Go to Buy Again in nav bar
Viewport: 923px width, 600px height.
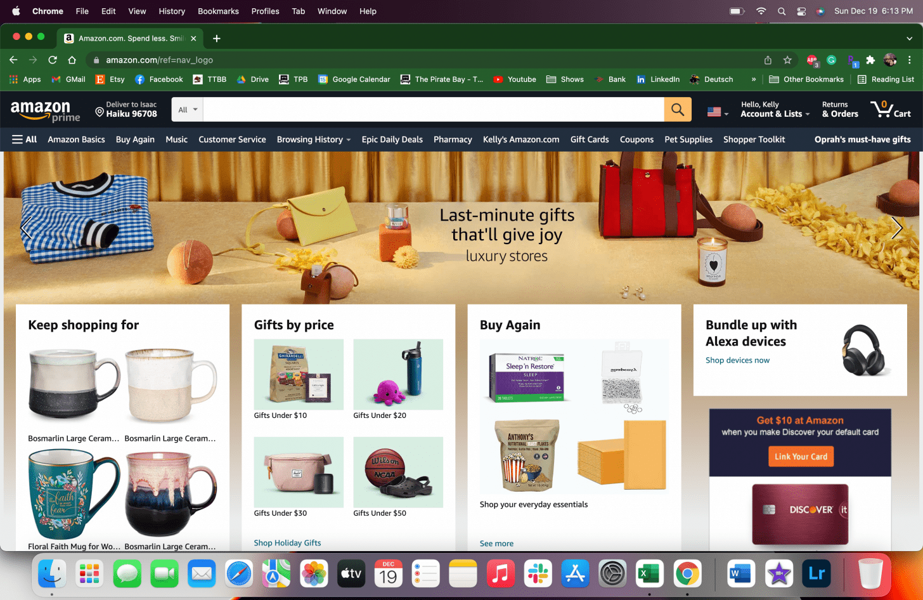[135, 140]
